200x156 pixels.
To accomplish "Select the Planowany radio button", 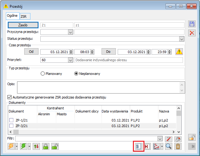I will pos(43,74).
